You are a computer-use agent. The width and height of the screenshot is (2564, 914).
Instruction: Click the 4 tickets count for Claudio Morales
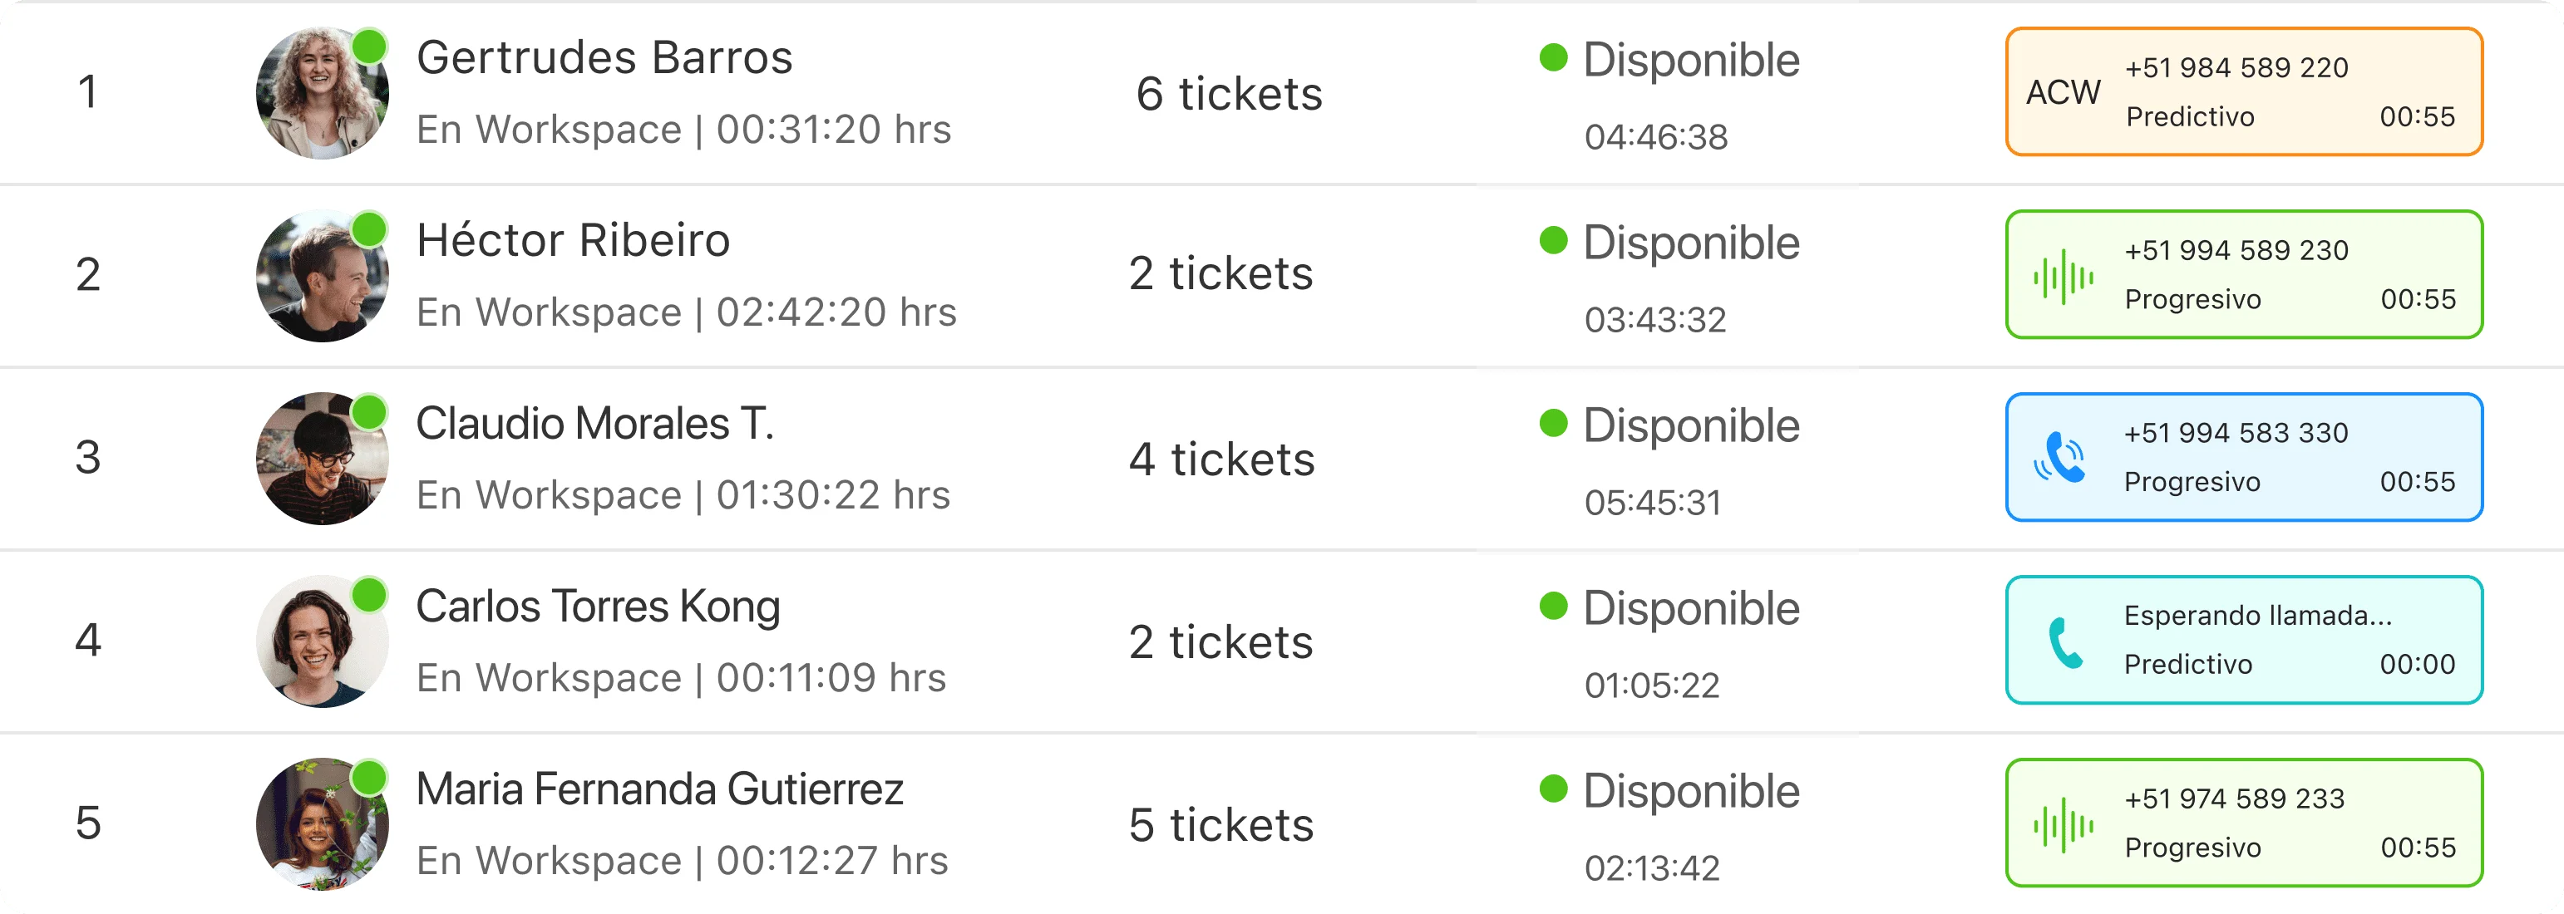click(1221, 459)
